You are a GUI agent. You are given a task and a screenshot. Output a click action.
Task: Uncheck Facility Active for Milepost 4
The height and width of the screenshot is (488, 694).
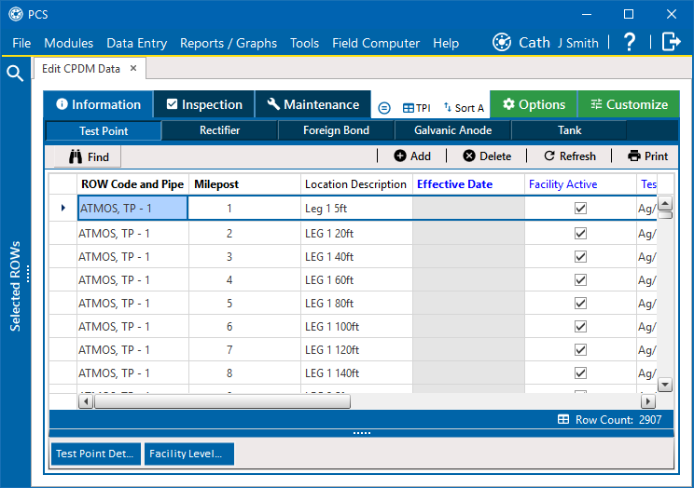pos(580,279)
